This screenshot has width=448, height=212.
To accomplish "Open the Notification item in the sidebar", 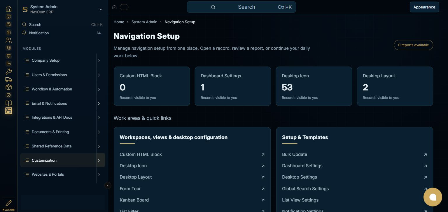I will (x=62, y=33).
